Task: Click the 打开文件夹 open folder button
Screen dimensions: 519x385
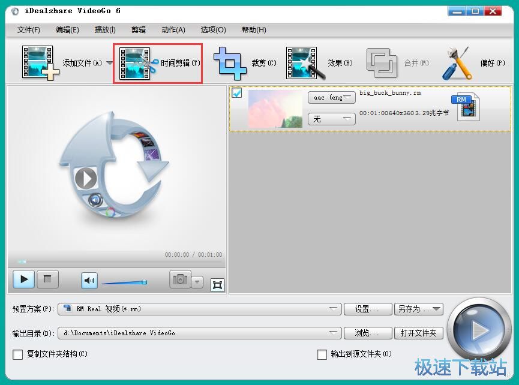Action: (x=419, y=332)
